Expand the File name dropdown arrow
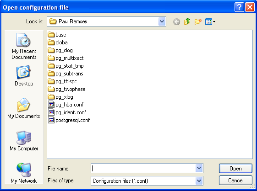This screenshot has height=191, width=257. coord(199,168)
